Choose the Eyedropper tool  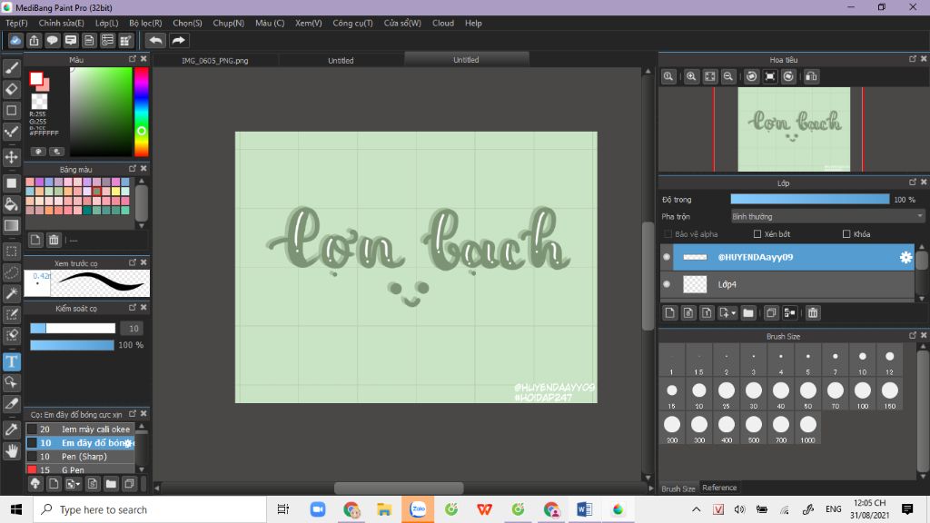11,429
